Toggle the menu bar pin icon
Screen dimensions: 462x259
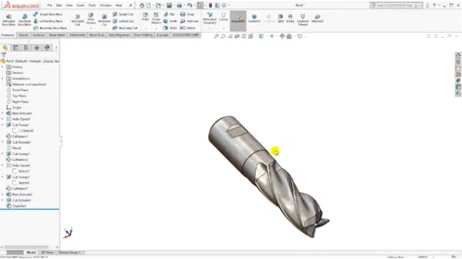click(x=131, y=5)
